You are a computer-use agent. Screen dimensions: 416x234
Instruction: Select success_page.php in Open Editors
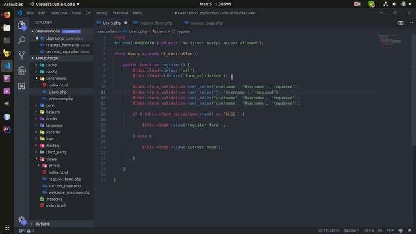62,52
